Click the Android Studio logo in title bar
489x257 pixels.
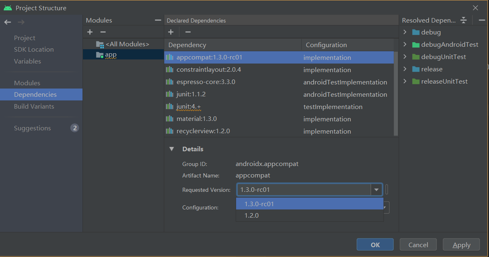8,8
